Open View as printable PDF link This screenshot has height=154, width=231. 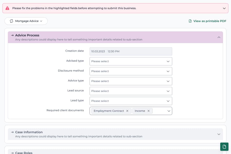(x=207, y=21)
